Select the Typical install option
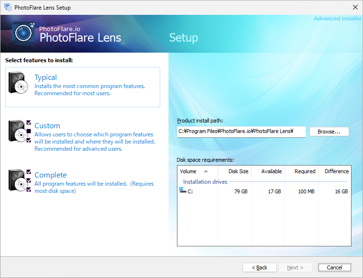363x278 pixels. [x=83, y=87]
